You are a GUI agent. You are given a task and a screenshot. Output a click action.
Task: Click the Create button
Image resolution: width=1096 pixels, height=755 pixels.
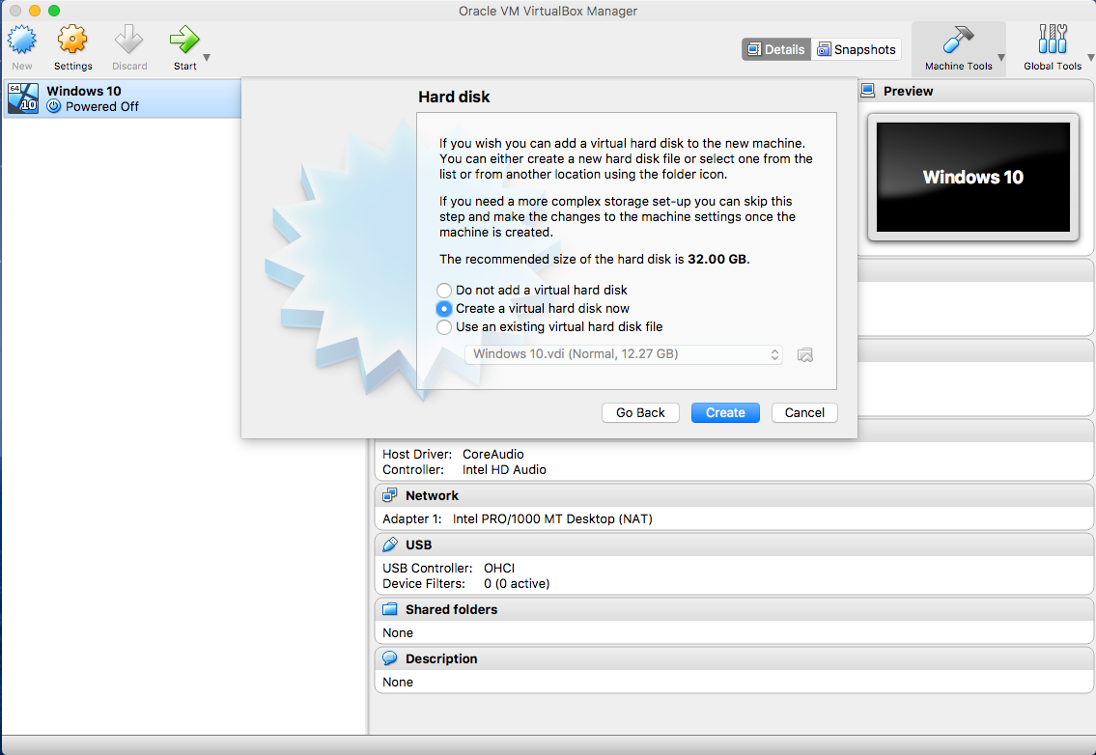725,413
